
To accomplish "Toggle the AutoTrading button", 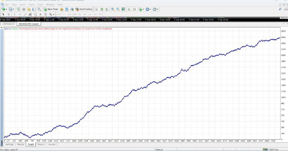I will 84,9.
